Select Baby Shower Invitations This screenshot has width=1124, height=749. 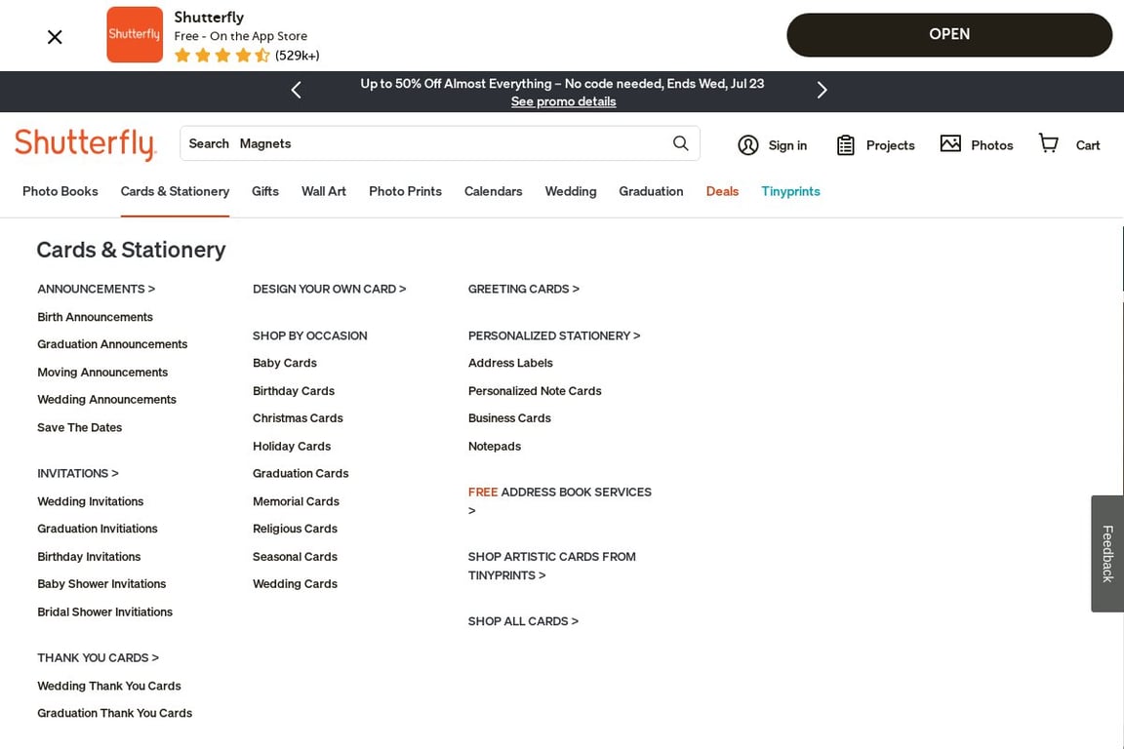[101, 583]
